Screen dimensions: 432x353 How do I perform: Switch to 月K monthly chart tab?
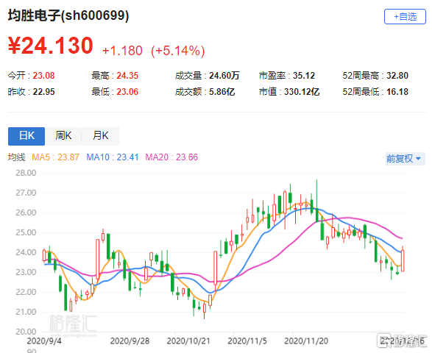[x=101, y=136]
